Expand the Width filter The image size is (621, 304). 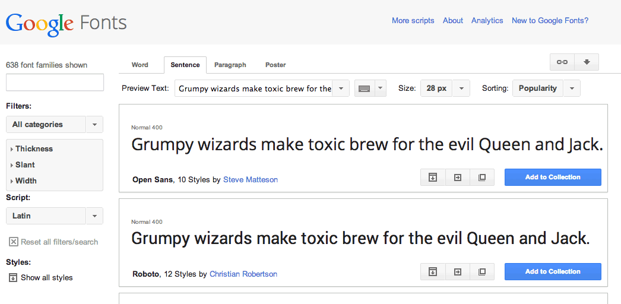(24, 180)
